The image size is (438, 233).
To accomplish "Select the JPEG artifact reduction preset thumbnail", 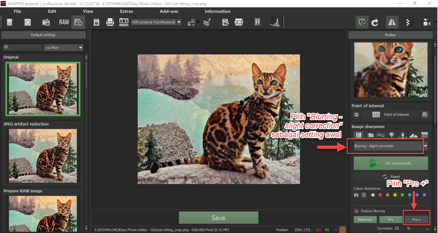I will 43,156.
